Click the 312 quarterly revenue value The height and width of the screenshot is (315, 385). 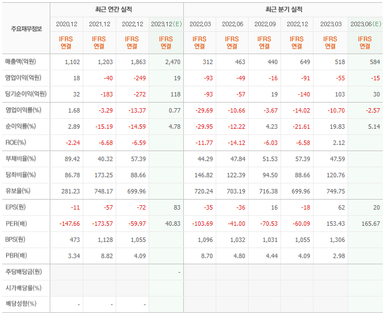(208, 62)
